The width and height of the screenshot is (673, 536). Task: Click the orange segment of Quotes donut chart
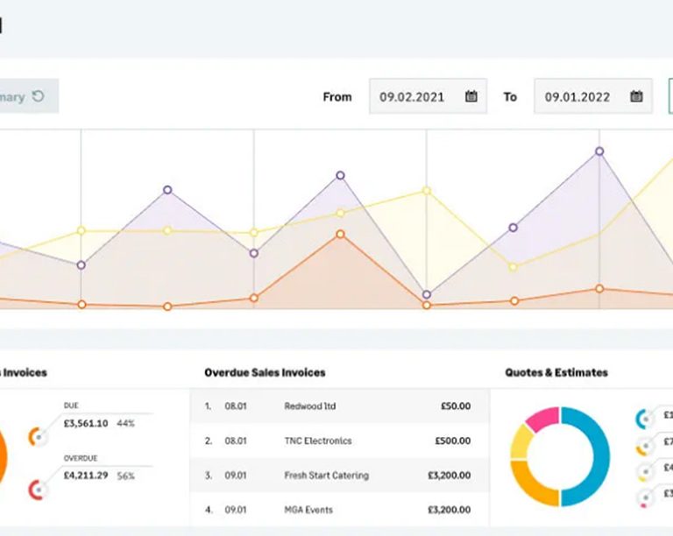[x=531, y=484]
